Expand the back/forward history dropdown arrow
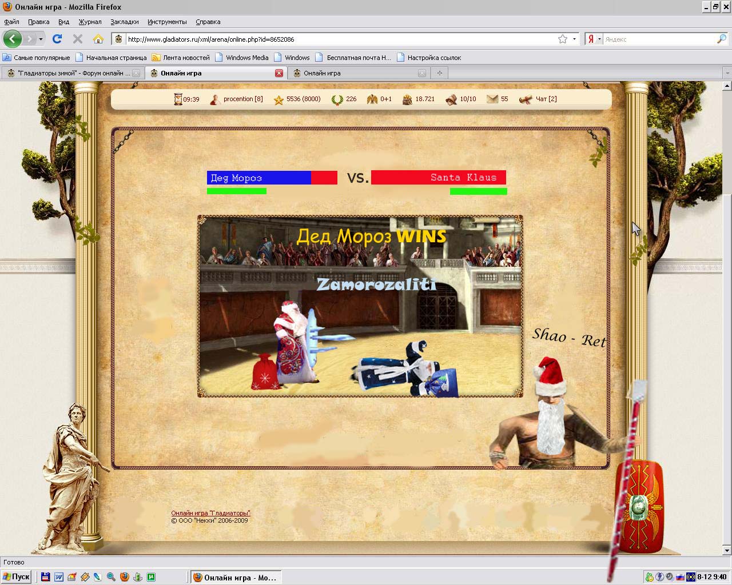732x585 pixels. point(41,39)
